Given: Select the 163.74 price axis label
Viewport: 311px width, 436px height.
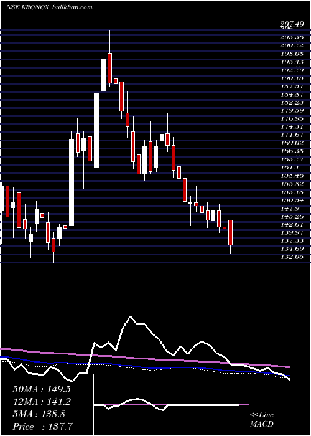Looking at the screenshot, I should pyautogui.click(x=292, y=159).
